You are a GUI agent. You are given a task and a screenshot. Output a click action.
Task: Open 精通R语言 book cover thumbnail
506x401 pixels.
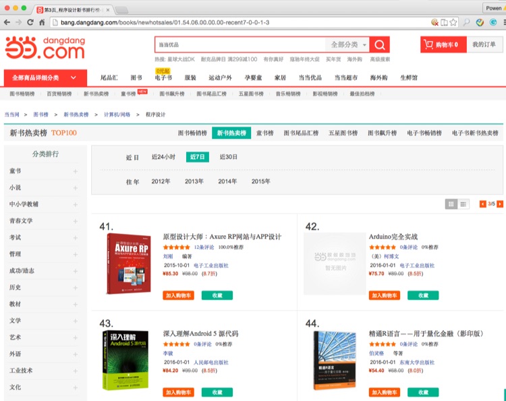coord(335,360)
